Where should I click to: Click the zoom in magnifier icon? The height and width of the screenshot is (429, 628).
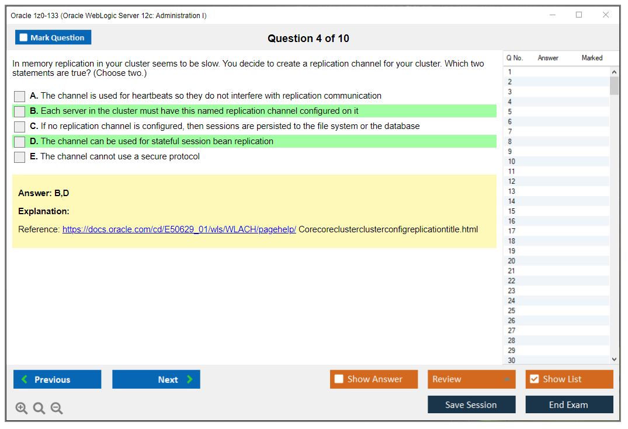(22, 409)
